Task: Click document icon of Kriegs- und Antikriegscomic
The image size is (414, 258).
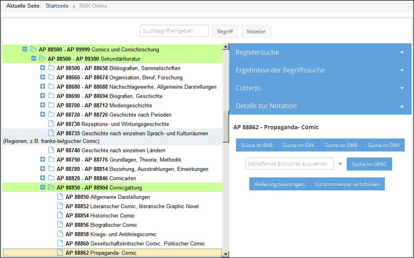Action: (x=60, y=234)
